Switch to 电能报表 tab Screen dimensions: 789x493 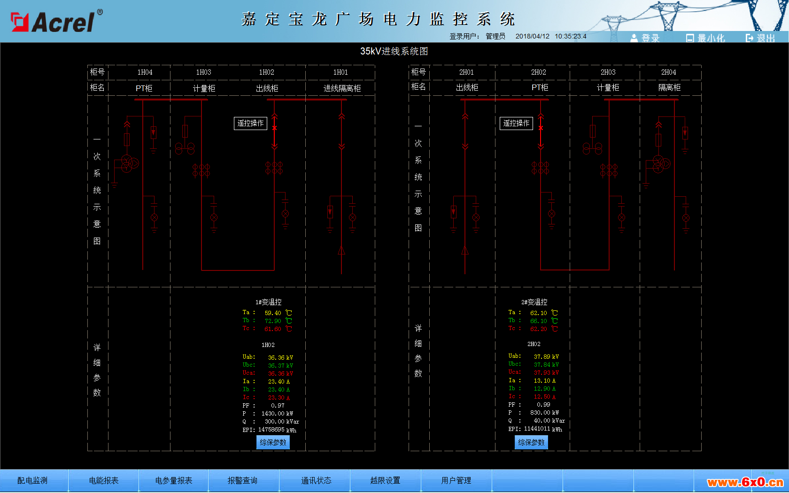tap(104, 480)
